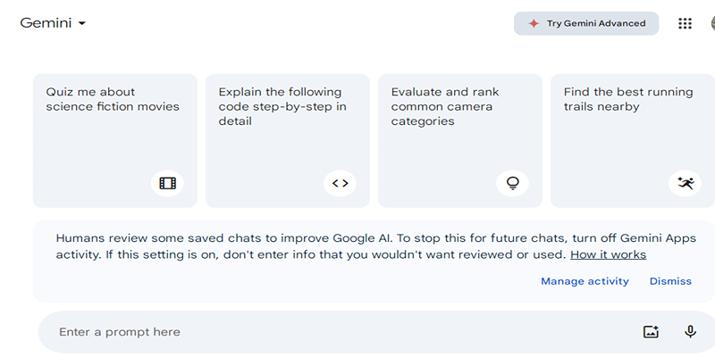Click the upload image icon

pyautogui.click(x=652, y=331)
